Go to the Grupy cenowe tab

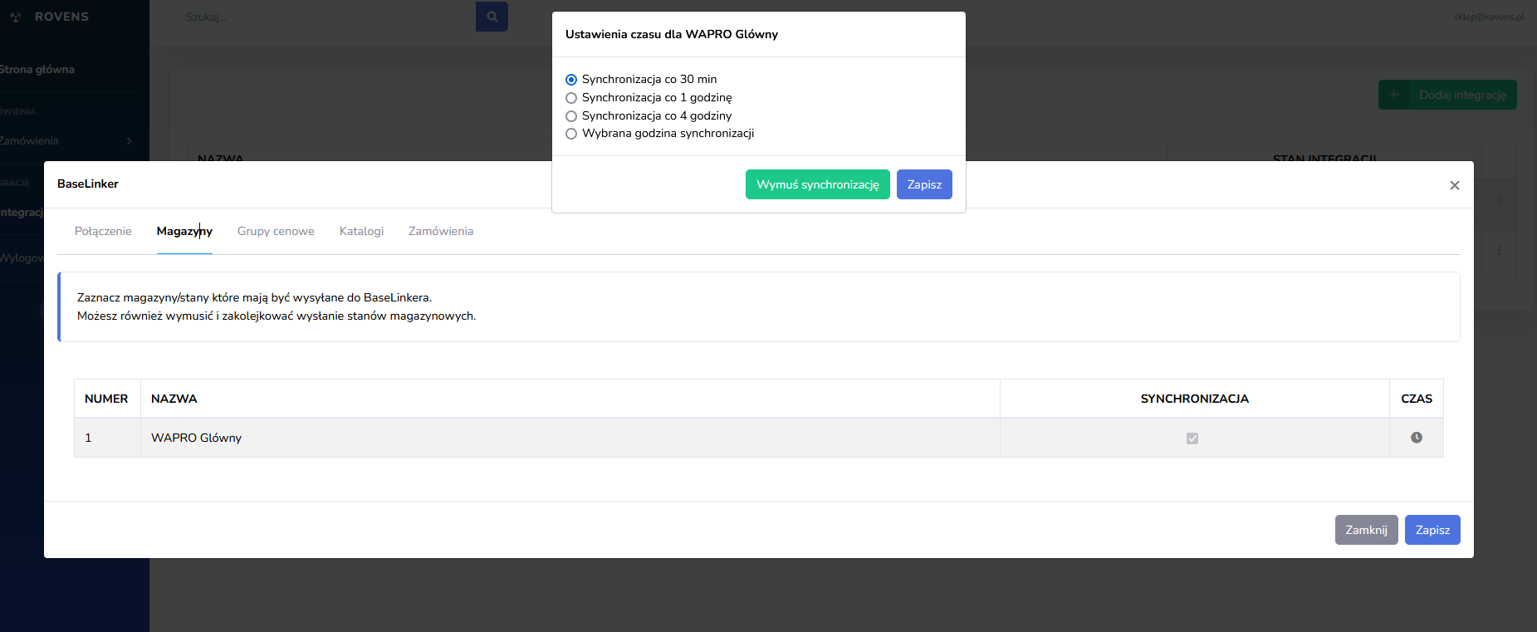point(276,231)
